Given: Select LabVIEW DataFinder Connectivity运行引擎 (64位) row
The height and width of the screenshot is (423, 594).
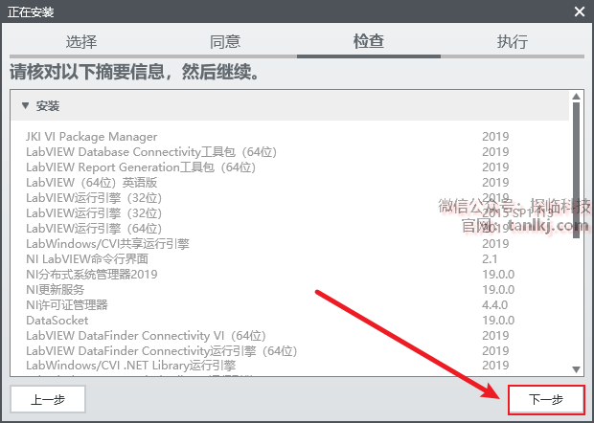Looking at the screenshot, I should pos(289,350).
